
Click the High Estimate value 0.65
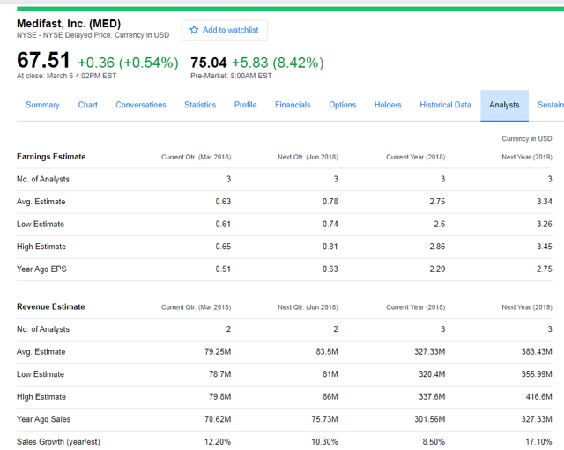223,247
